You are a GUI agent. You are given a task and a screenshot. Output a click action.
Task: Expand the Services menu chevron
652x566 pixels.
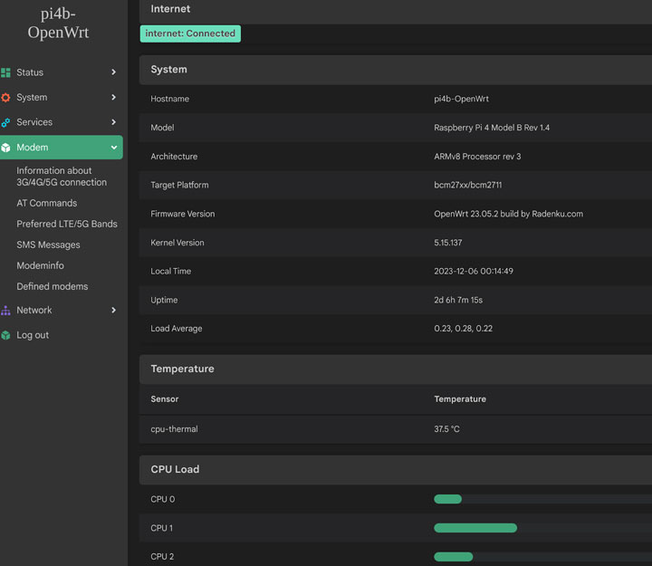point(113,122)
